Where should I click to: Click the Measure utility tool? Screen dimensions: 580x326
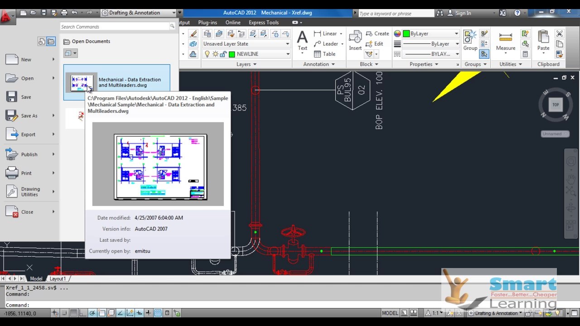(x=506, y=42)
